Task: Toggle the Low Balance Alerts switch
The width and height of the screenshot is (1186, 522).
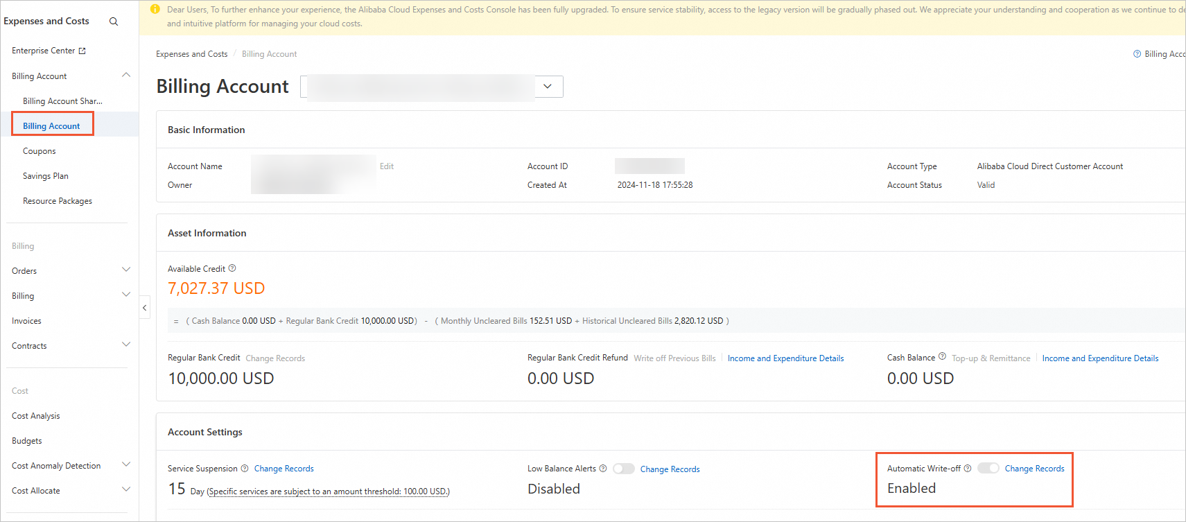Action: (x=624, y=469)
